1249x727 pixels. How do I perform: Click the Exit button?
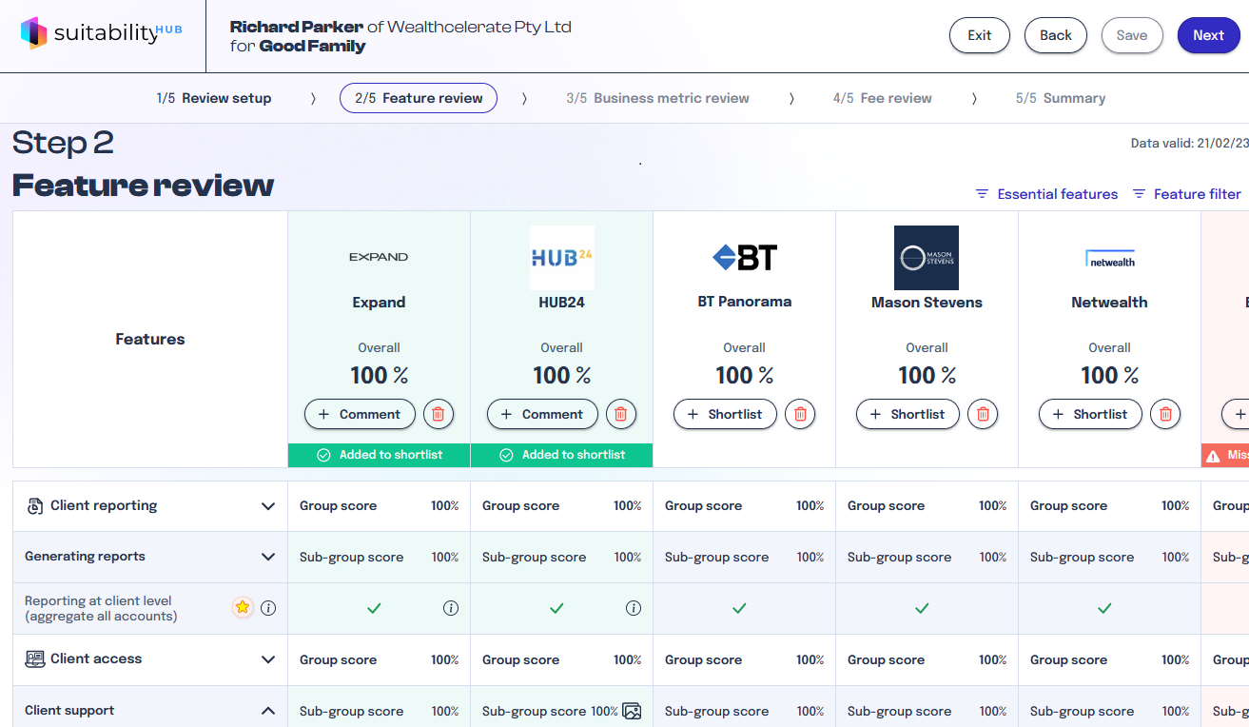(980, 35)
